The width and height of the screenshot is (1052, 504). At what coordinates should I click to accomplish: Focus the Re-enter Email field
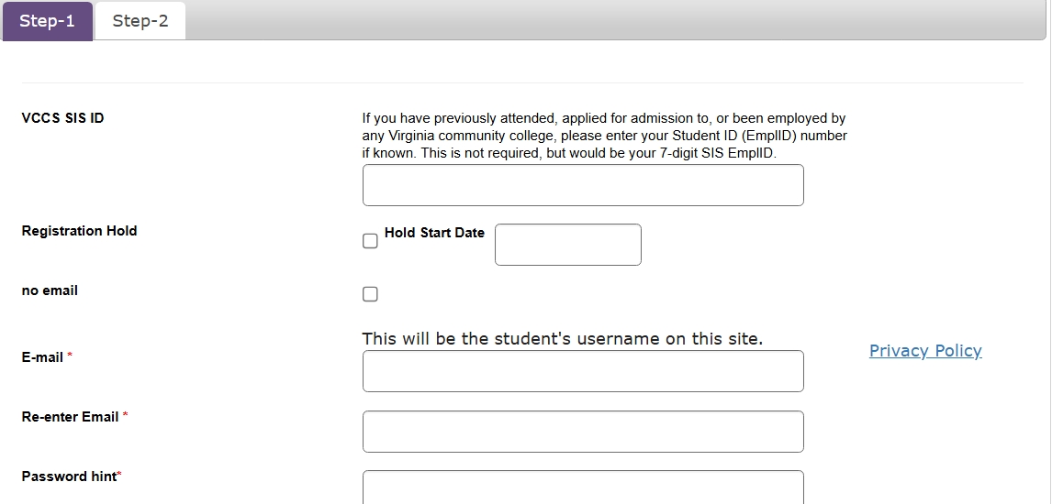pyautogui.click(x=583, y=432)
